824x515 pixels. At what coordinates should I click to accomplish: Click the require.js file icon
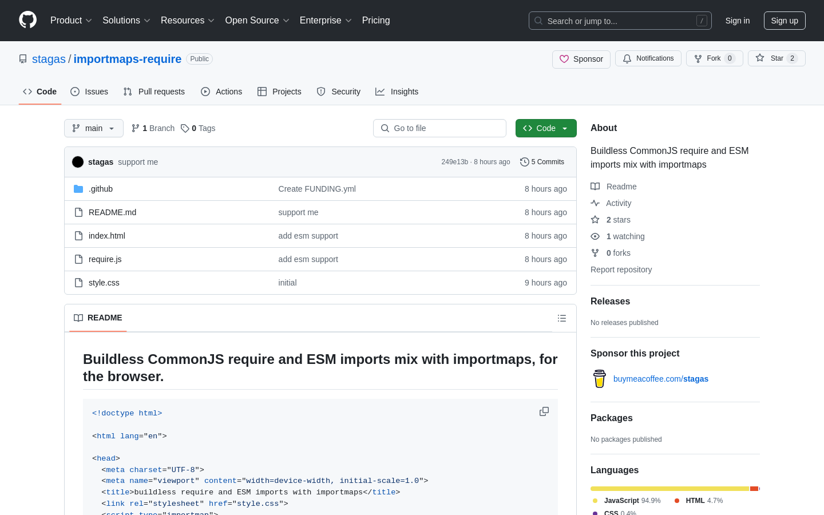pyautogui.click(x=78, y=259)
